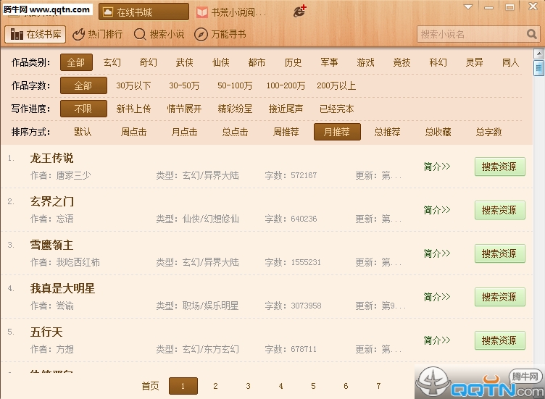This screenshot has height=399, width=545.
Task: Select 在线书库 toolbar item
Action: point(36,34)
